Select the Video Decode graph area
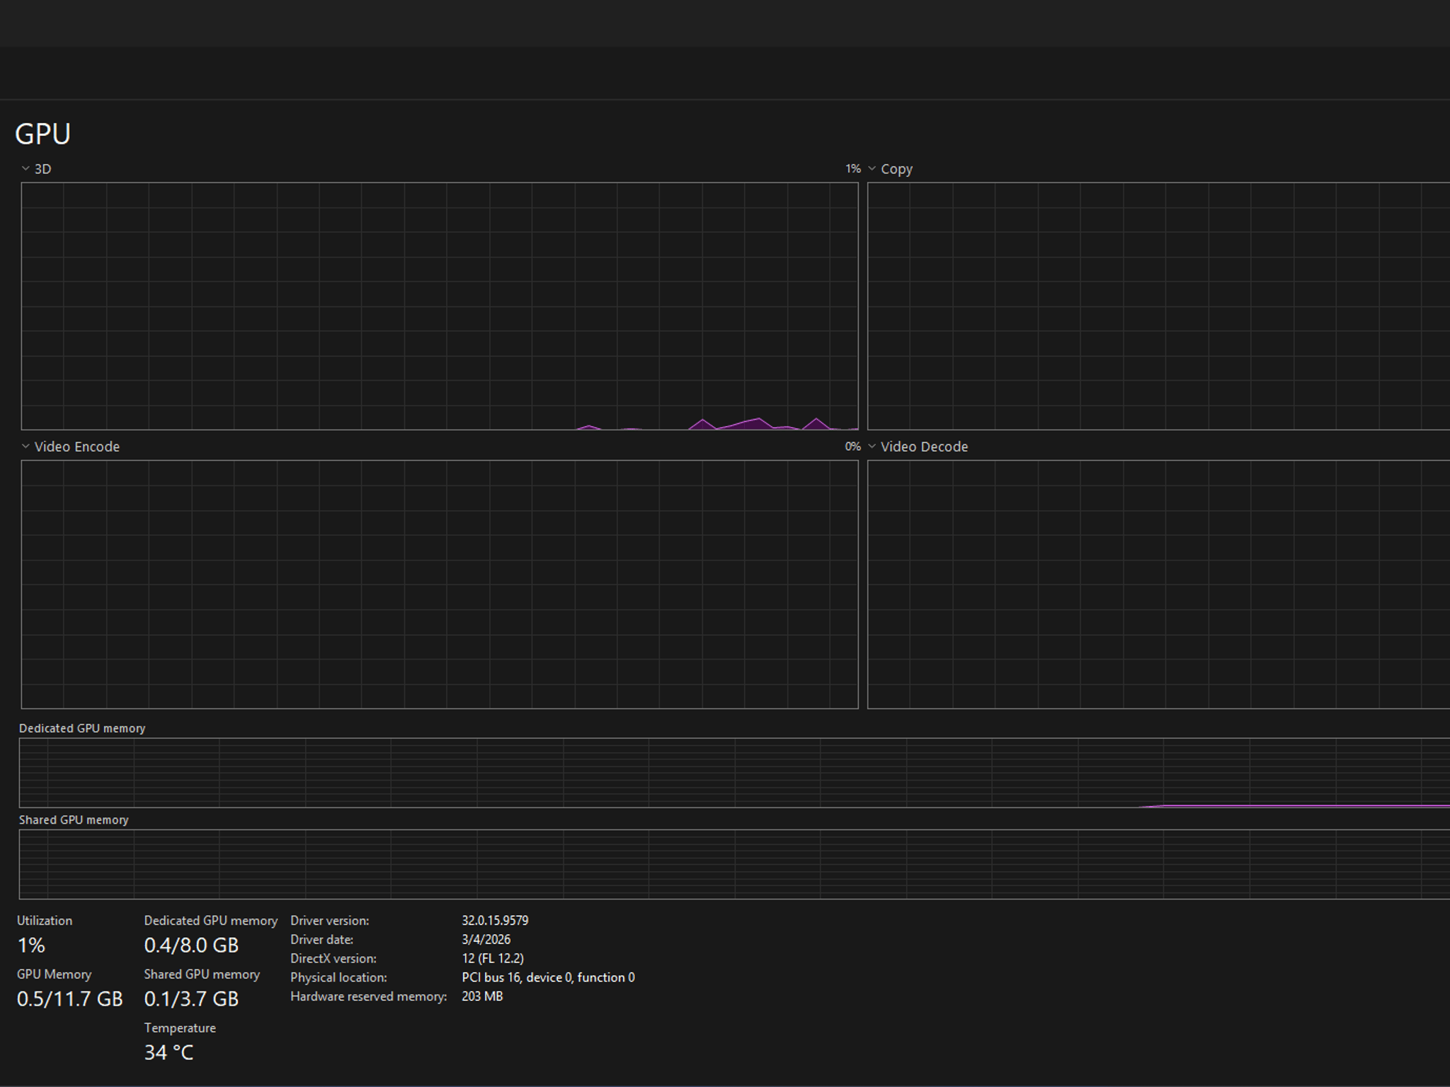The image size is (1450, 1087). [1159, 585]
